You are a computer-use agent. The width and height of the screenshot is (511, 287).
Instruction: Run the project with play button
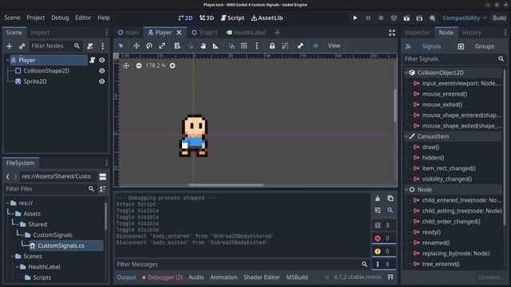tap(355, 18)
